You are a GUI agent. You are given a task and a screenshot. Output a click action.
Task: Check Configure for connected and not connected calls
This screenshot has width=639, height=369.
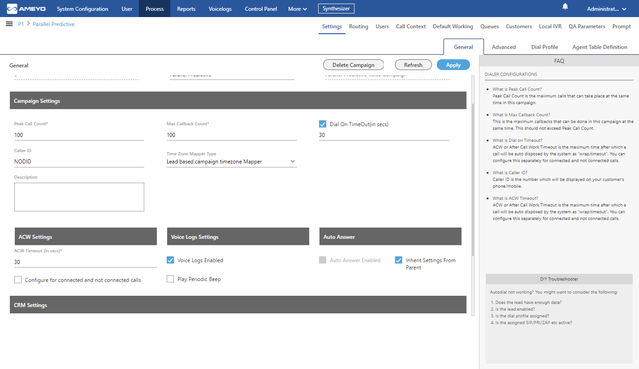(x=18, y=280)
